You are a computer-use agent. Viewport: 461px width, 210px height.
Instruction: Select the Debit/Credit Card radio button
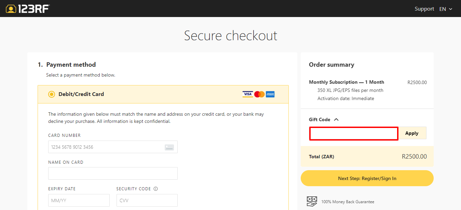click(52, 94)
